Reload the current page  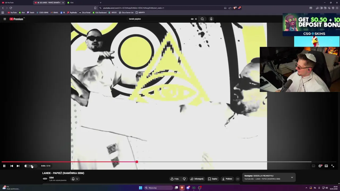(x=11, y=8)
